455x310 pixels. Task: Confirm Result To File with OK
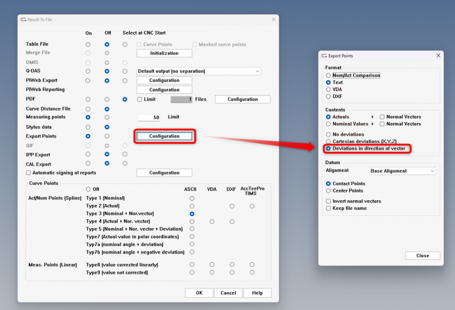tap(199, 293)
